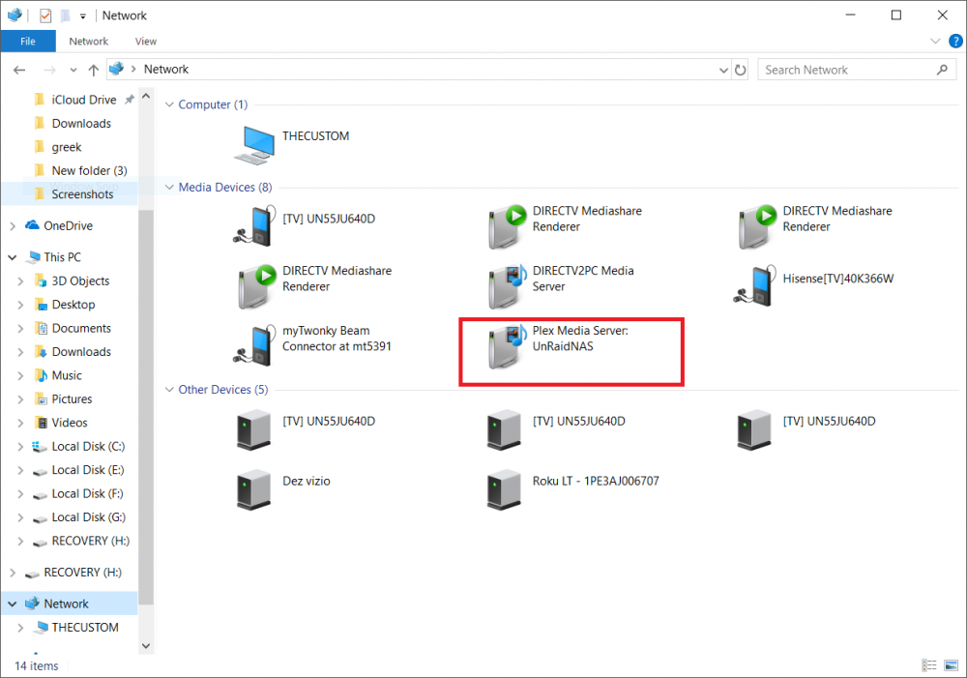The width and height of the screenshot is (967, 678).
Task: Click the 14 items status text
Action: 37,665
